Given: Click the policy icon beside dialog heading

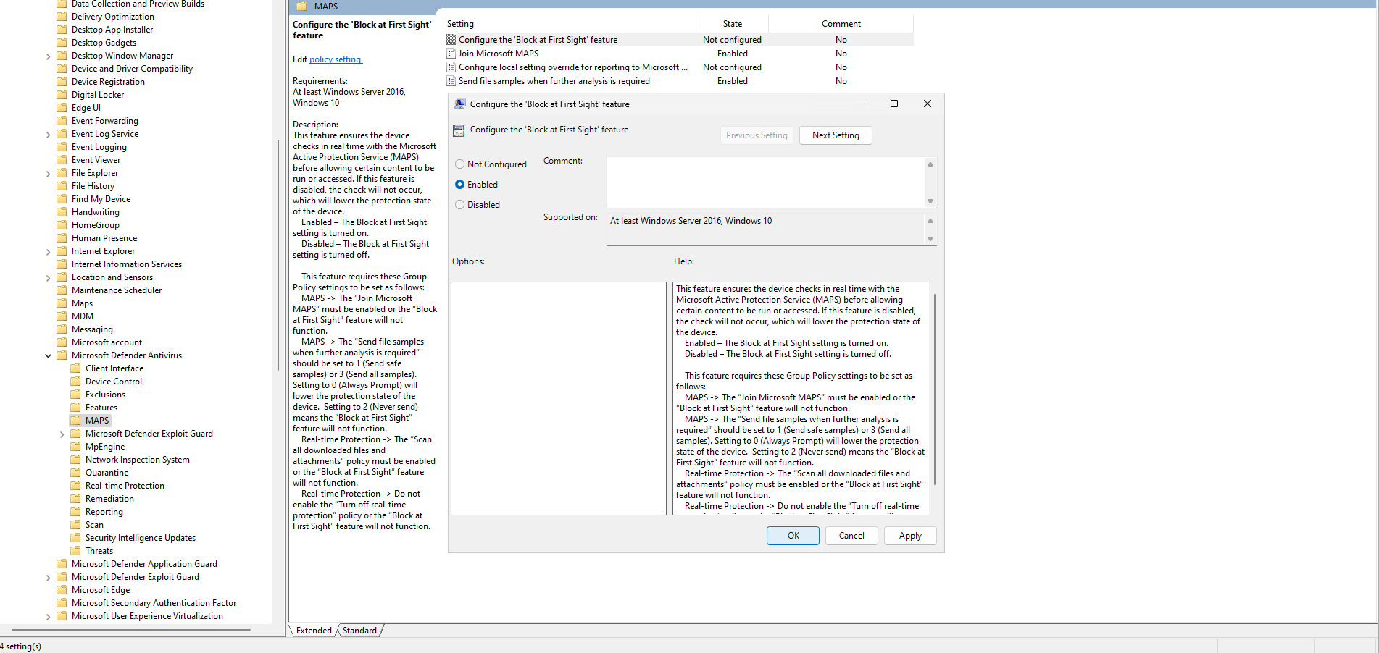Looking at the screenshot, I should (459, 131).
